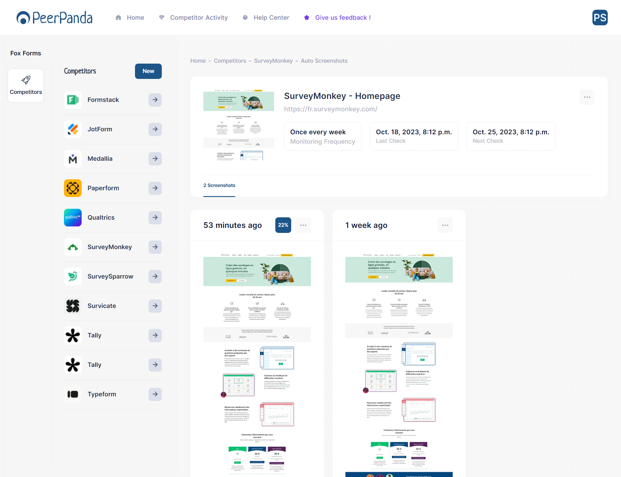Click the Qualtrics gradient logo icon
This screenshot has width=621, height=477.
tap(73, 218)
